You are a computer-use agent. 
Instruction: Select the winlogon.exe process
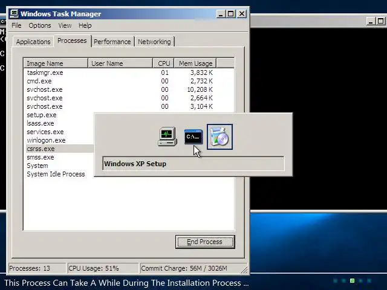point(46,140)
